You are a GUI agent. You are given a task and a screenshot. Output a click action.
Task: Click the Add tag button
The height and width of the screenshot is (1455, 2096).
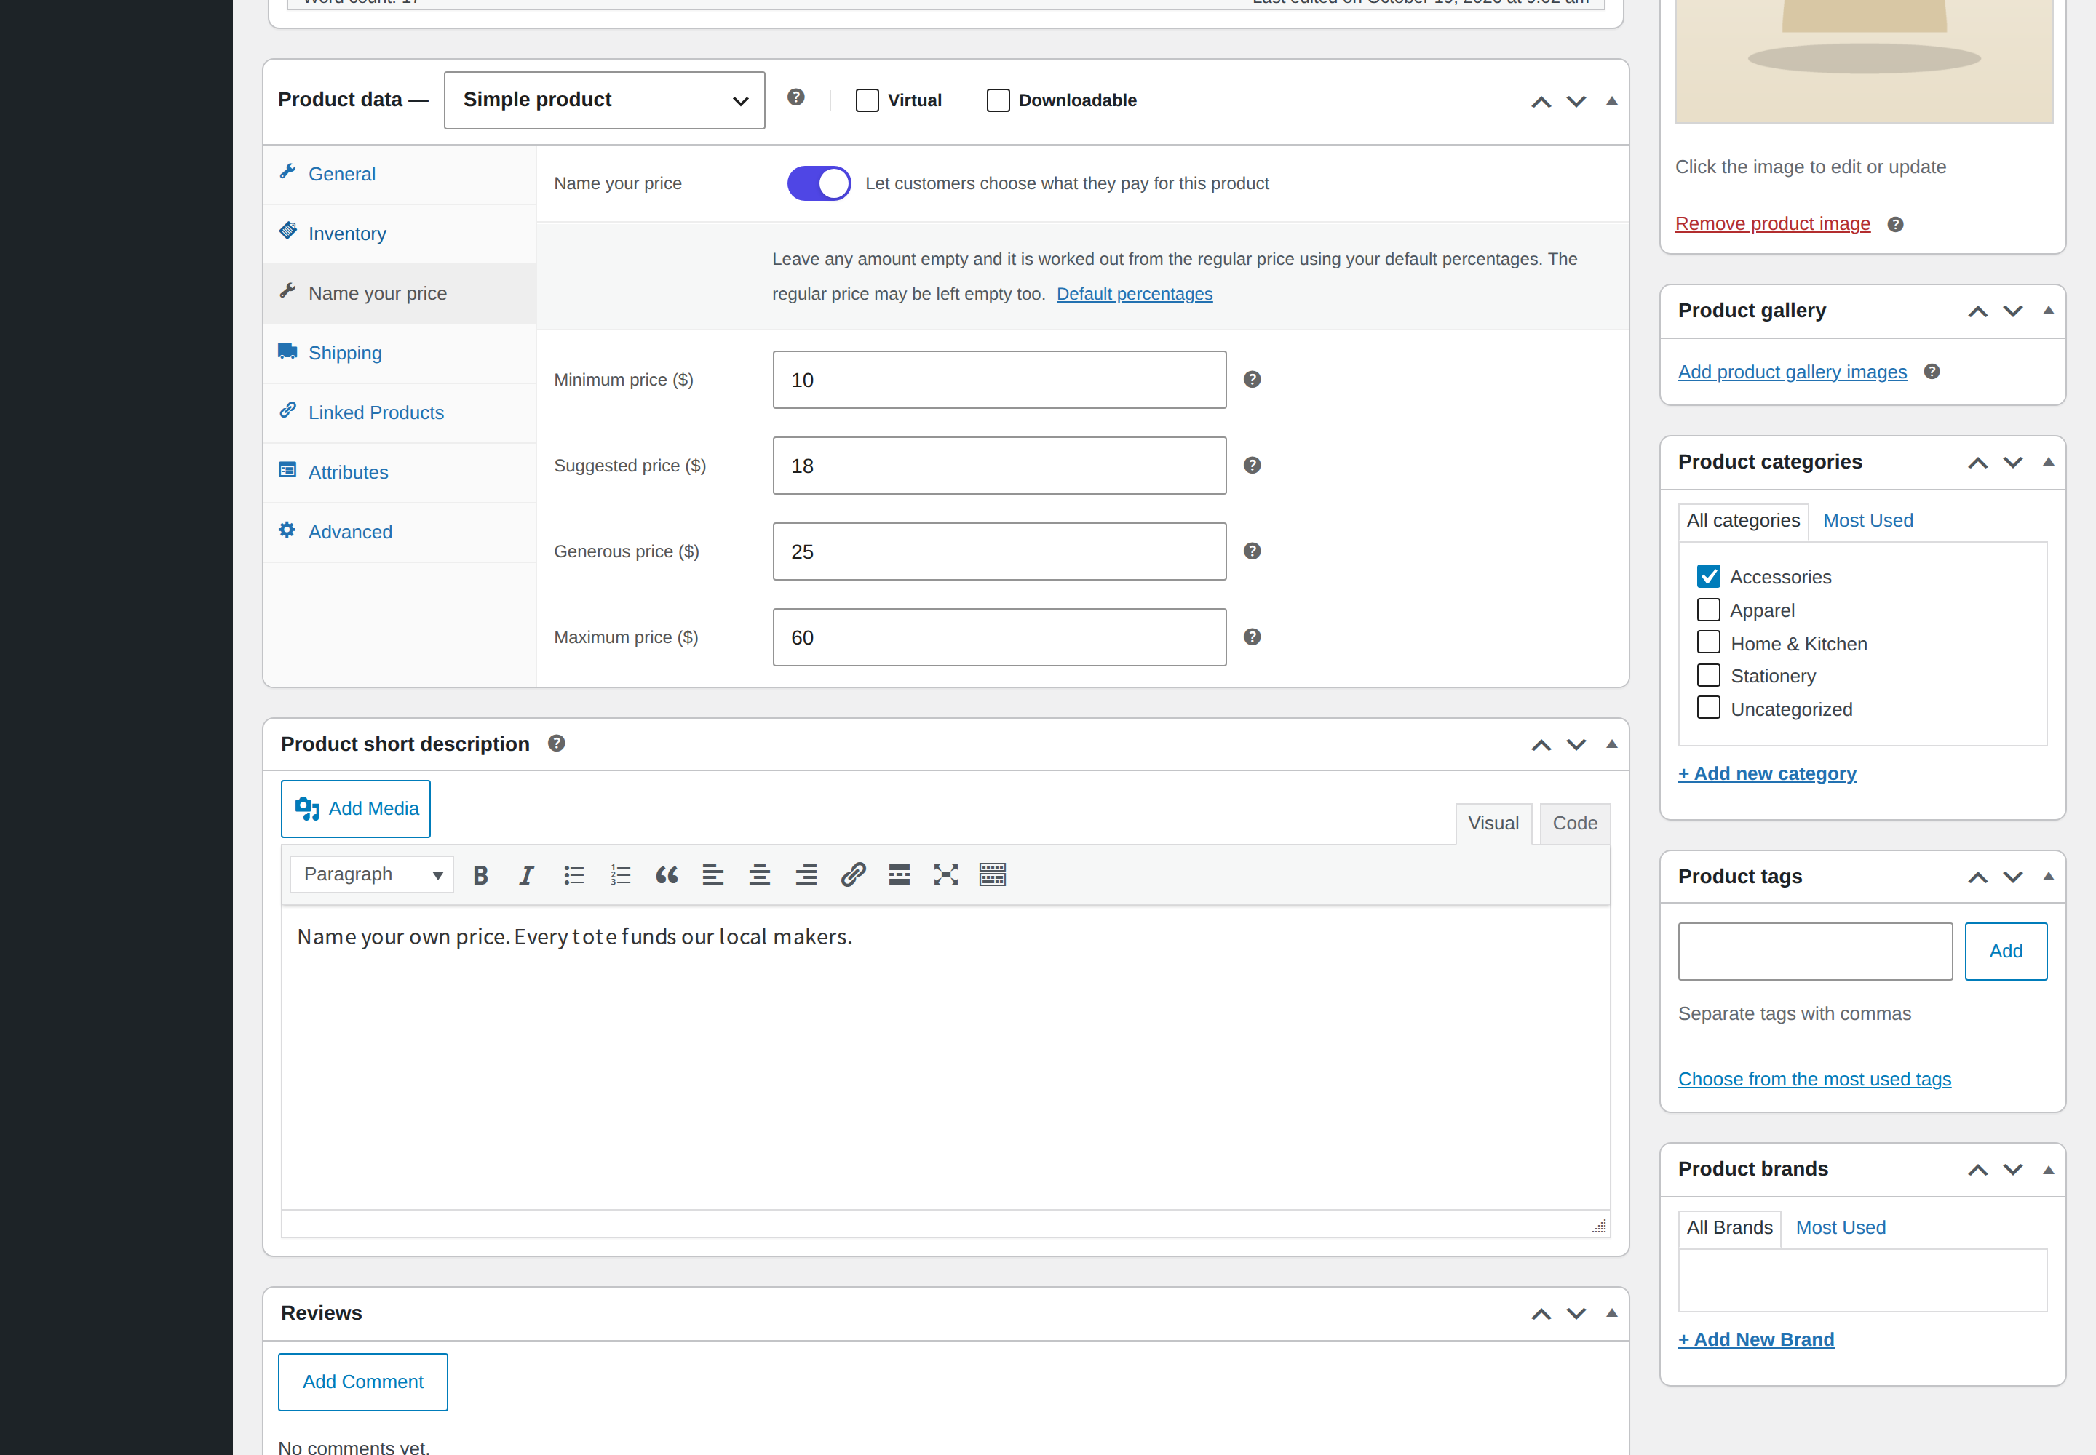tap(2006, 952)
